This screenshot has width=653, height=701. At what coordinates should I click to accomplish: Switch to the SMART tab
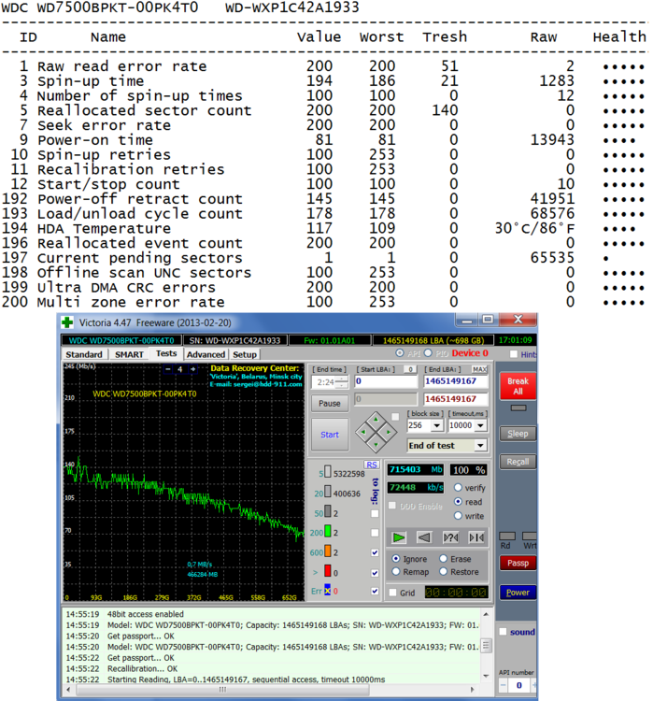[129, 355]
